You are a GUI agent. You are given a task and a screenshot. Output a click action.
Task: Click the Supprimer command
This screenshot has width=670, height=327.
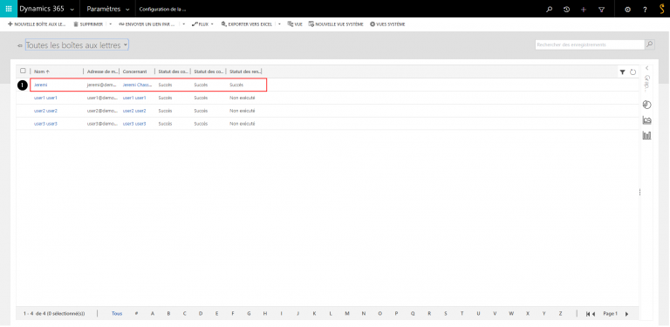click(88, 24)
